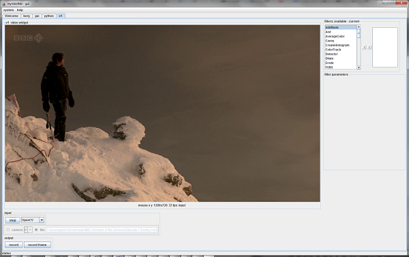This screenshot has height=257, width=409.
Task: Click the left arrow button between filter lists
Action: pyautogui.click(x=364, y=47)
